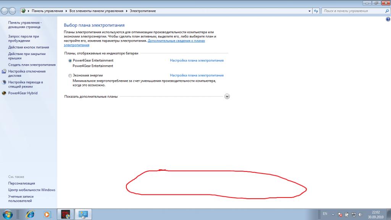This screenshot has width=391, height=220.
Task: Click the volume speaker icon in the tray
Action: (x=361, y=214)
